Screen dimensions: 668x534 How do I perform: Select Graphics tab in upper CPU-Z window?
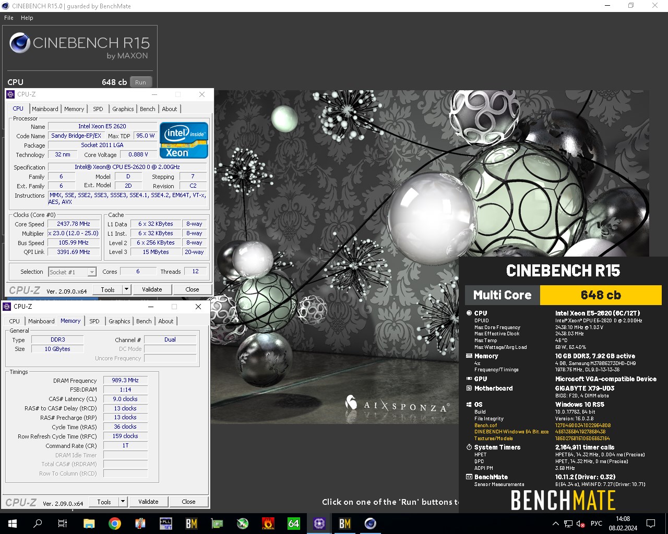tap(123, 109)
